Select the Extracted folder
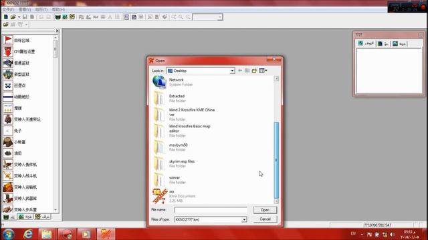This screenshot has height=240, width=428. pyautogui.click(x=169, y=99)
